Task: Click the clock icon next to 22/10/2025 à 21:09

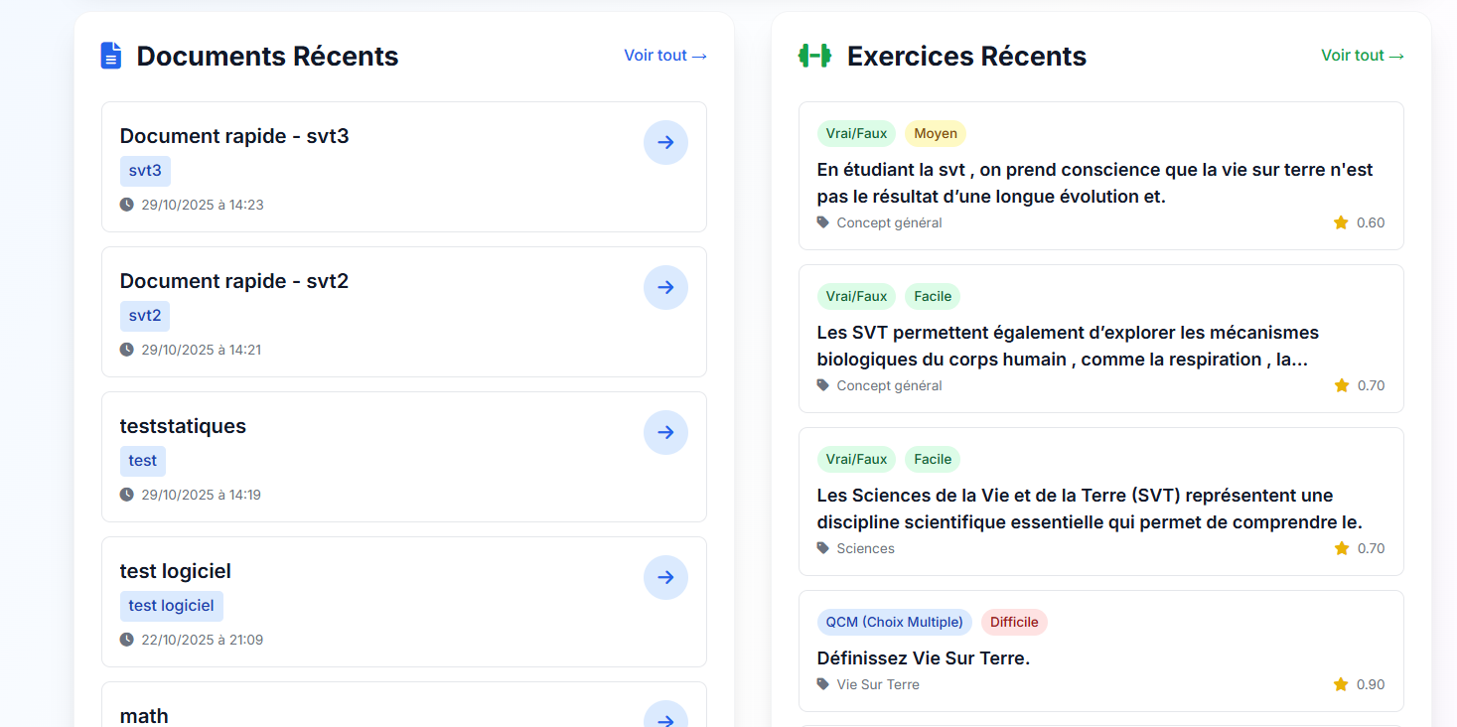Action: click(x=127, y=640)
